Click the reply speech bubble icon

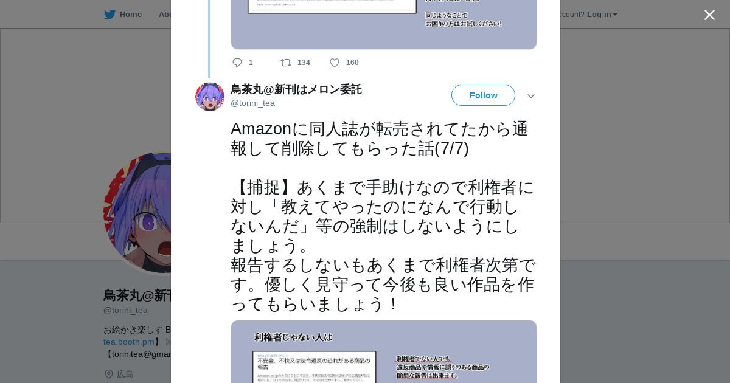pyautogui.click(x=237, y=63)
